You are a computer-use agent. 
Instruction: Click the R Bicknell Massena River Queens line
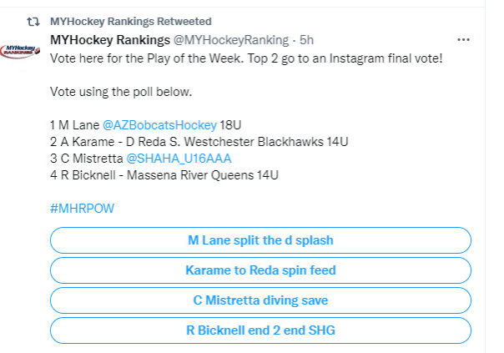coord(164,175)
